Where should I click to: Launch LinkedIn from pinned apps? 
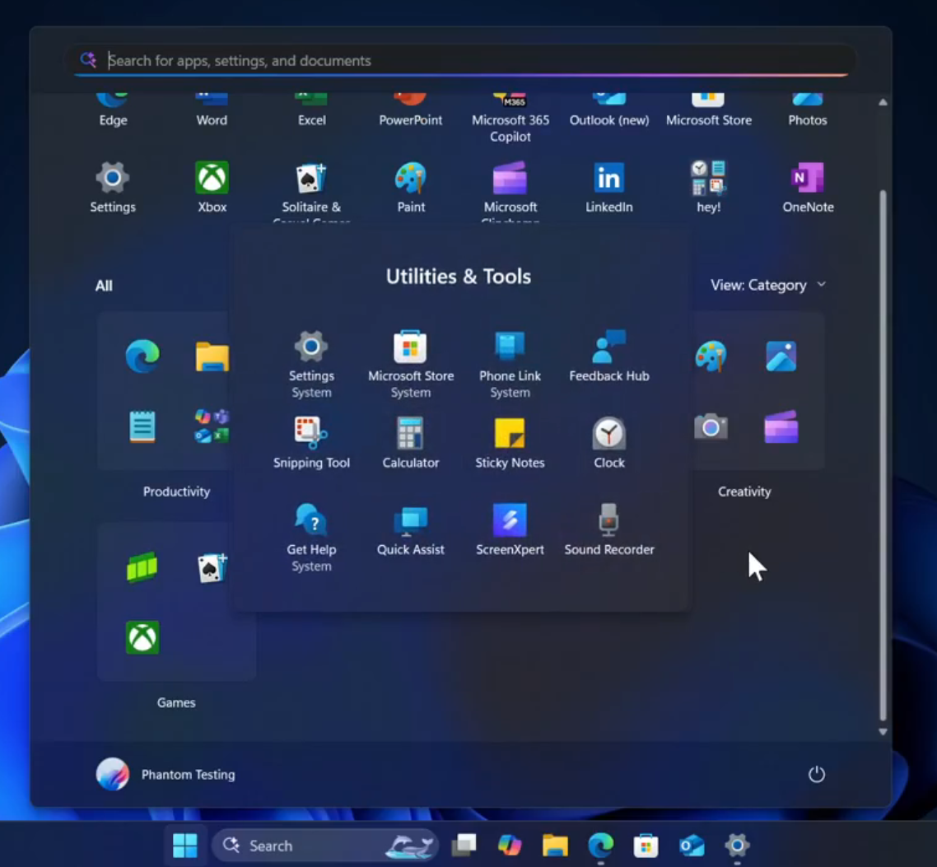pos(609,187)
